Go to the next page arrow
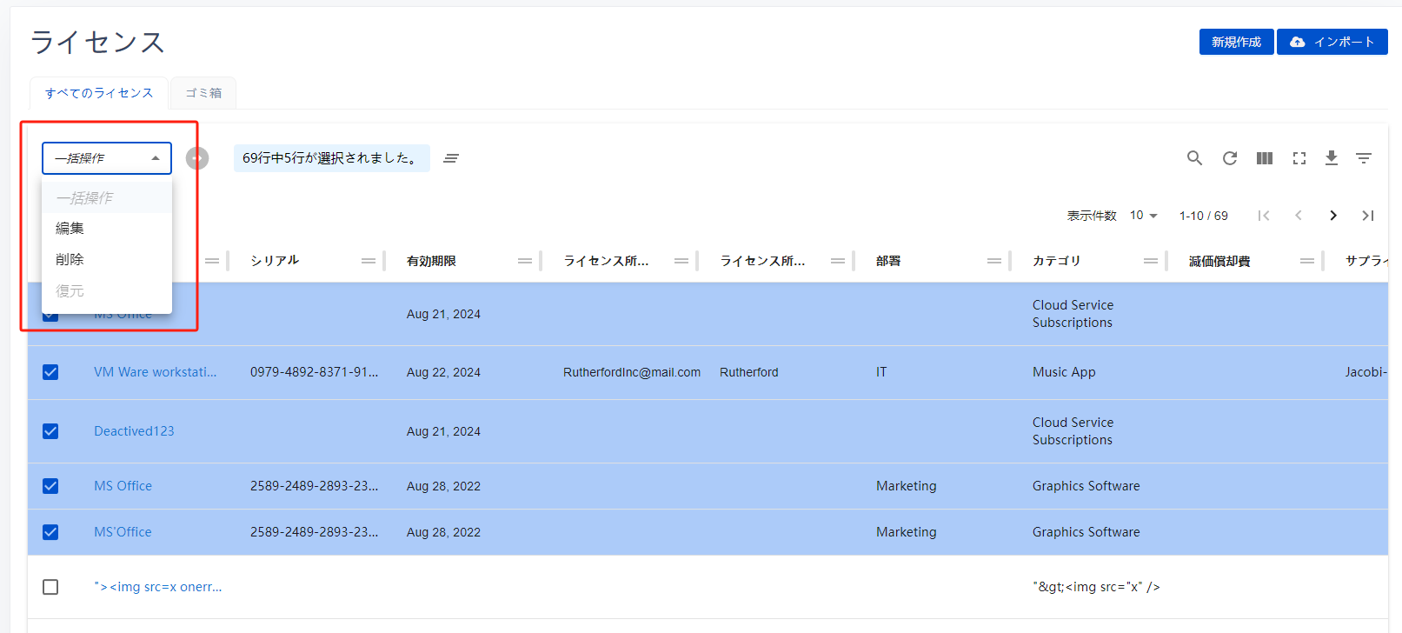 1332,216
